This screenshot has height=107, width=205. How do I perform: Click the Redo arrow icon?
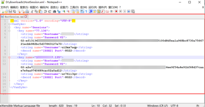(50, 11)
